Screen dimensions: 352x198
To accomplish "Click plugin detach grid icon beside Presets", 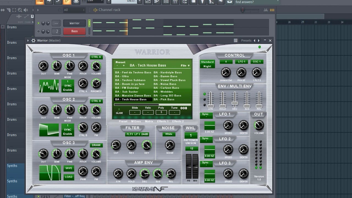I will (236, 40).
